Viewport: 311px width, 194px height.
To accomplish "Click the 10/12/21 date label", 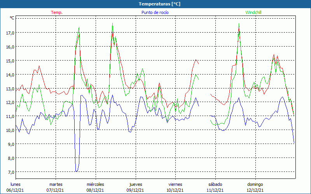I will [175, 190].
